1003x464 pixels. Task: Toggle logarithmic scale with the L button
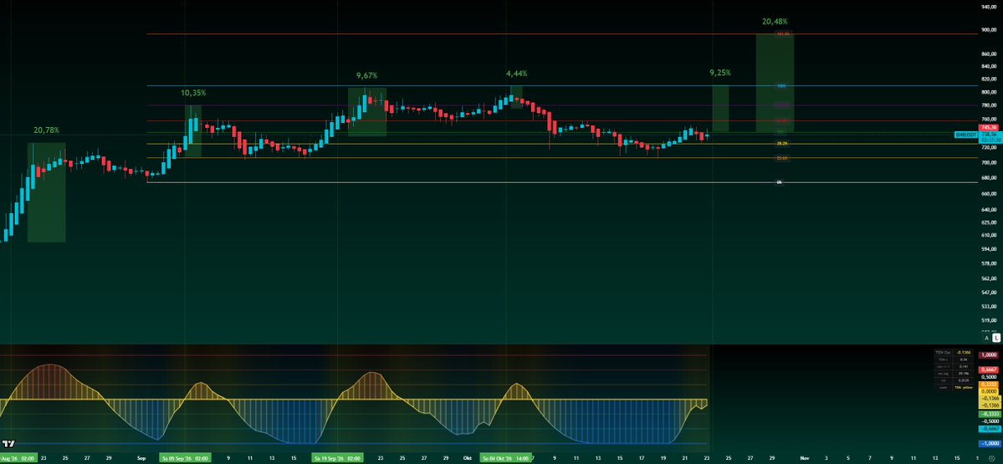(996, 338)
